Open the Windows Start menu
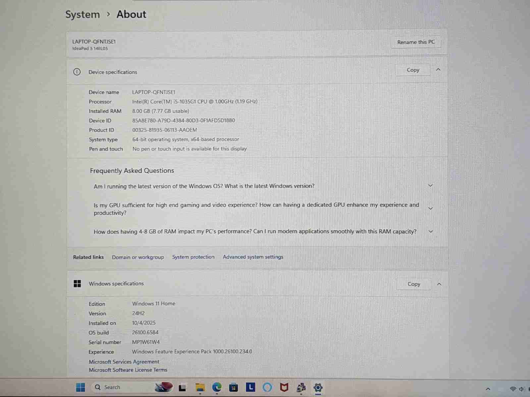Viewport: 530px width, 397px height. [x=80, y=387]
